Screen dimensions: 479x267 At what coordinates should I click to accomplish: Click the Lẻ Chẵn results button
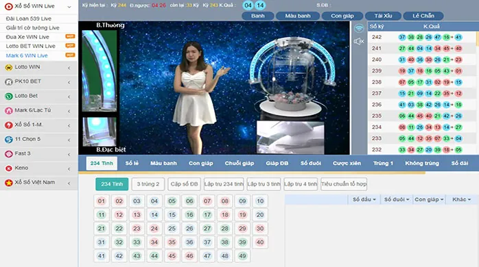(423, 16)
